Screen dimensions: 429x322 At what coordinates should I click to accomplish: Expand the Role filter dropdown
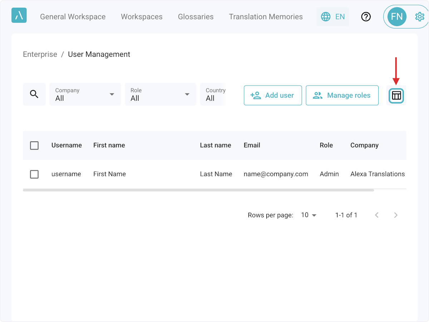click(x=160, y=94)
